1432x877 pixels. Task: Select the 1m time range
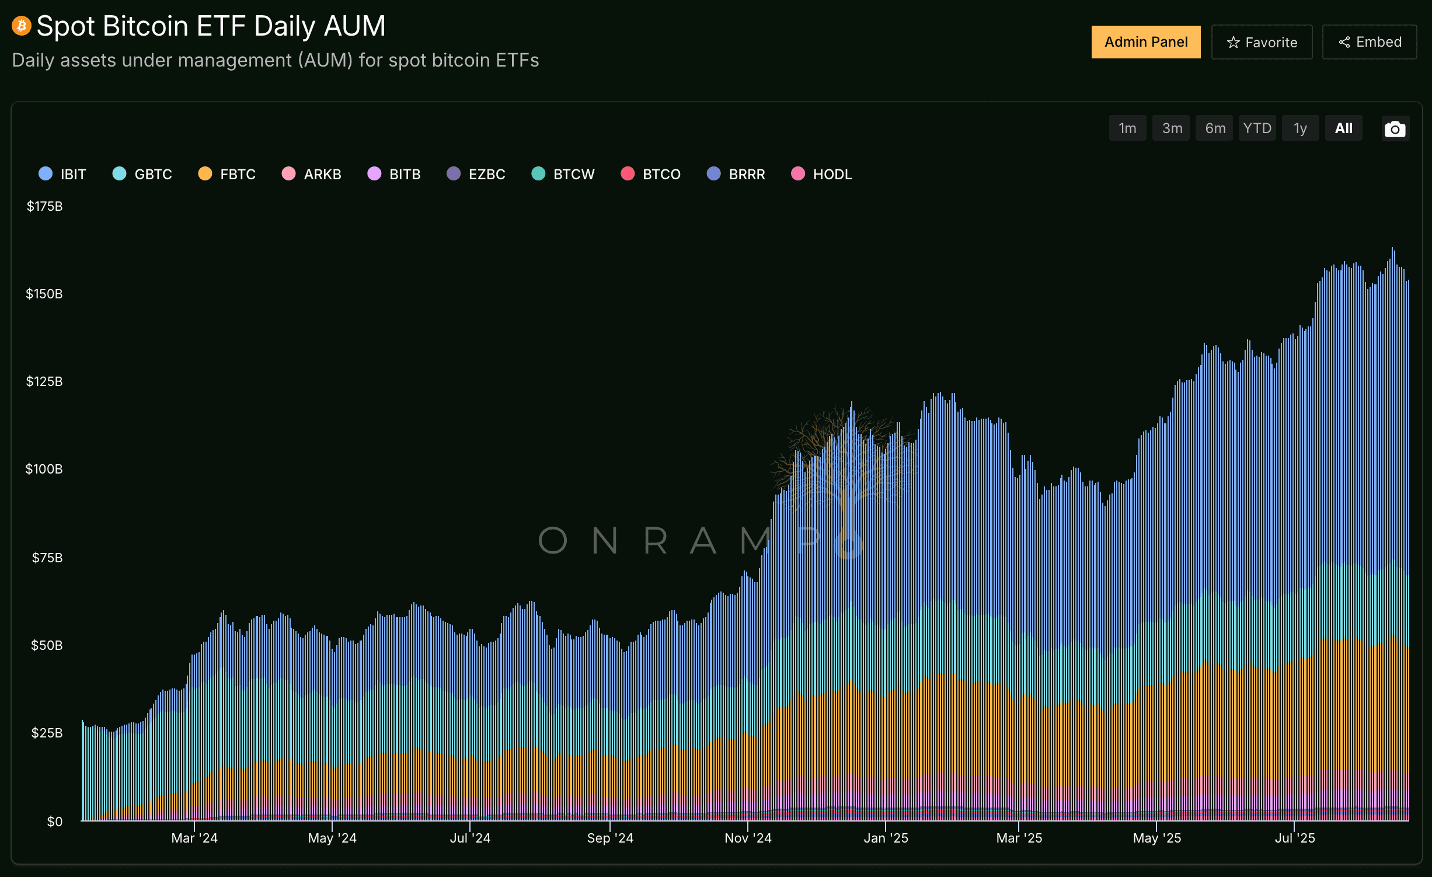click(x=1127, y=128)
